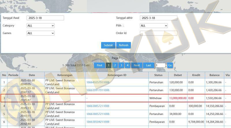Click the Go button
This screenshot has width=231, height=128.
[170, 65]
